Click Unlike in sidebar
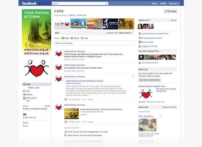 click(26, 123)
